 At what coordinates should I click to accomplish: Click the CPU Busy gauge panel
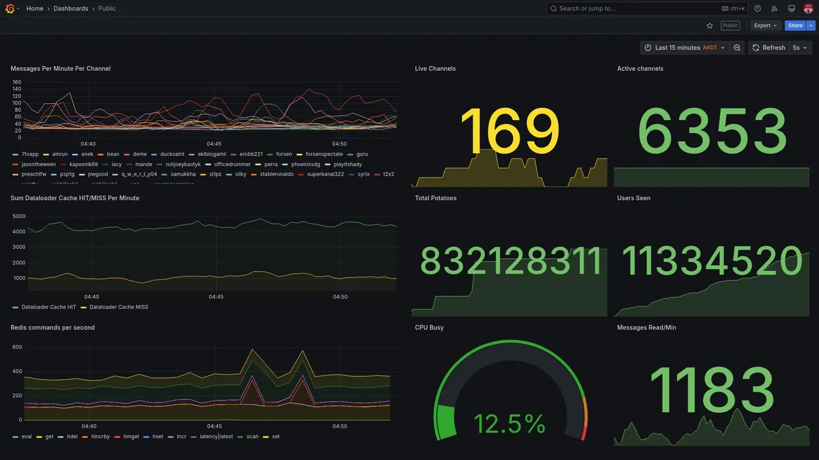coord(510,390)
